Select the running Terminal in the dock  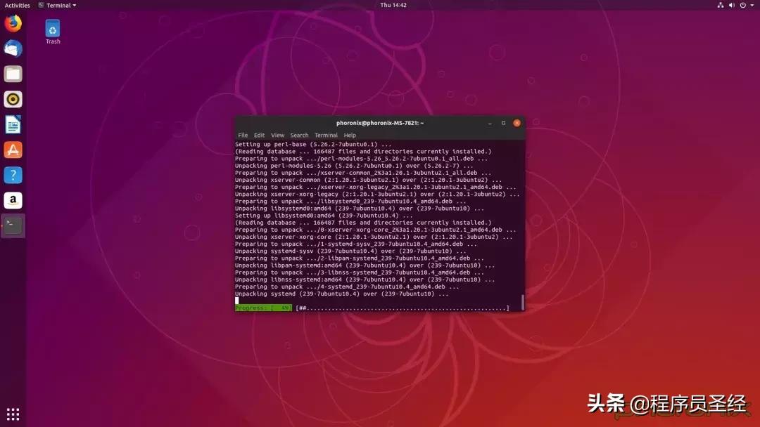[x=13, y=225]
